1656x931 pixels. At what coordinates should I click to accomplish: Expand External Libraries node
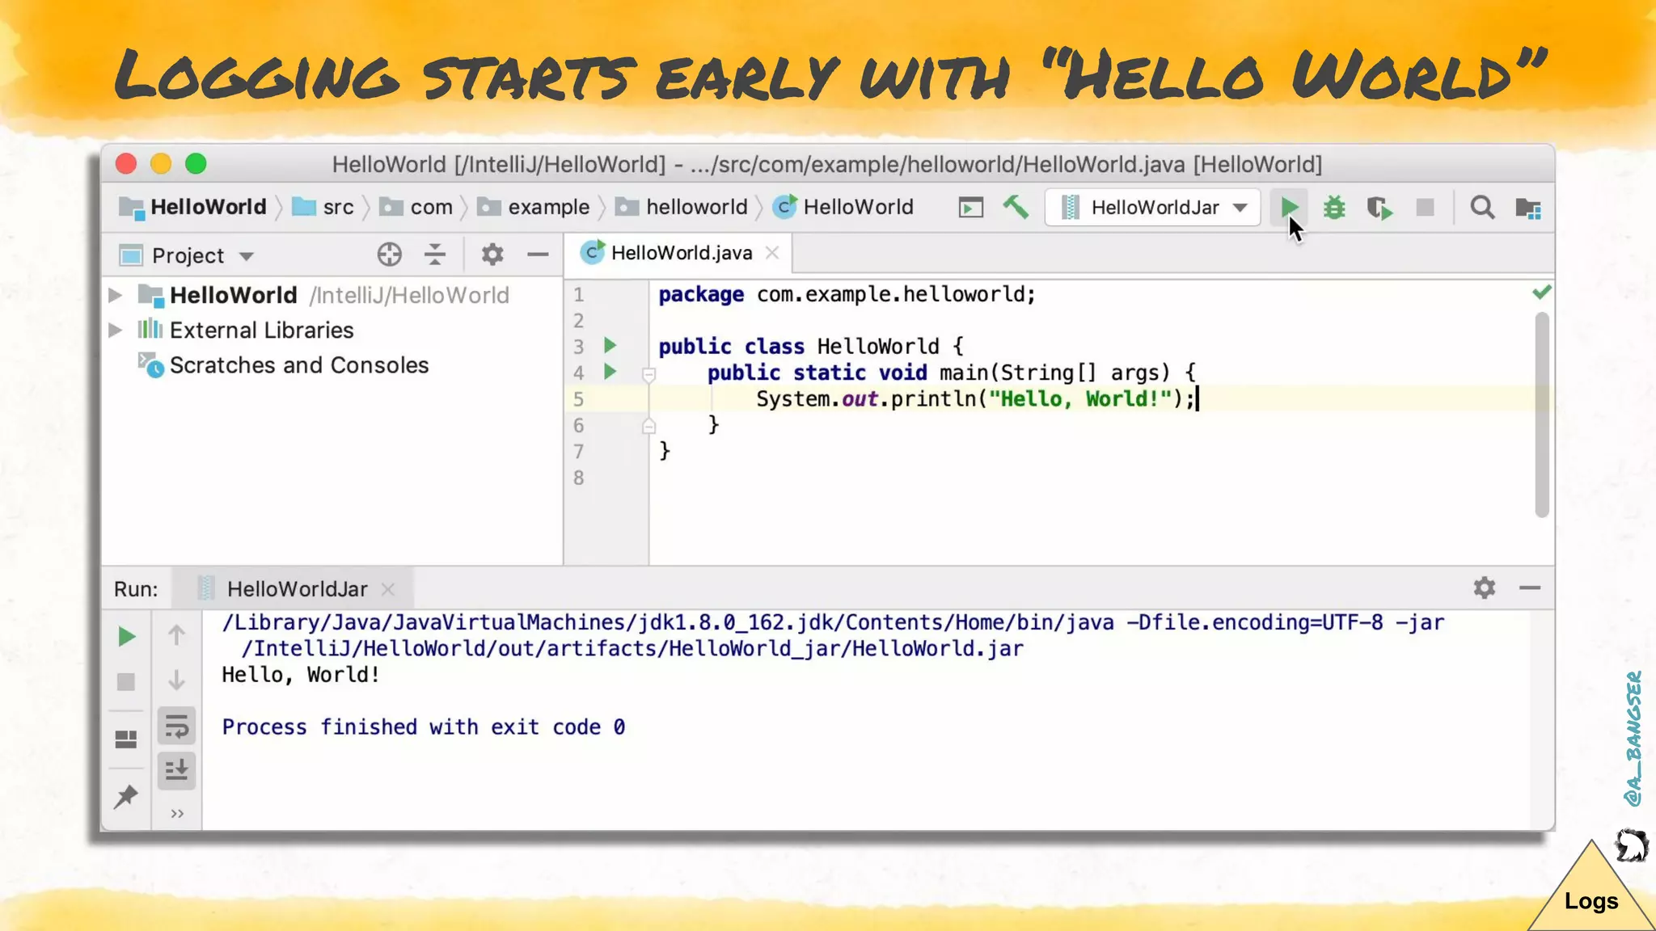(116, 330)
